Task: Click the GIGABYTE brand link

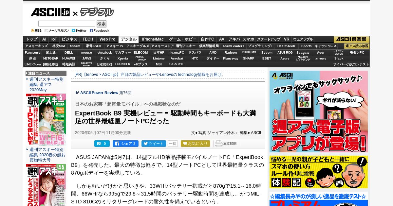Action: click(x=177, y=64)
